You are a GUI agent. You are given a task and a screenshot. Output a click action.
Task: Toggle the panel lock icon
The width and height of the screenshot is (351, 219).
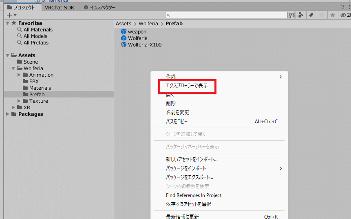pos(342,7)
